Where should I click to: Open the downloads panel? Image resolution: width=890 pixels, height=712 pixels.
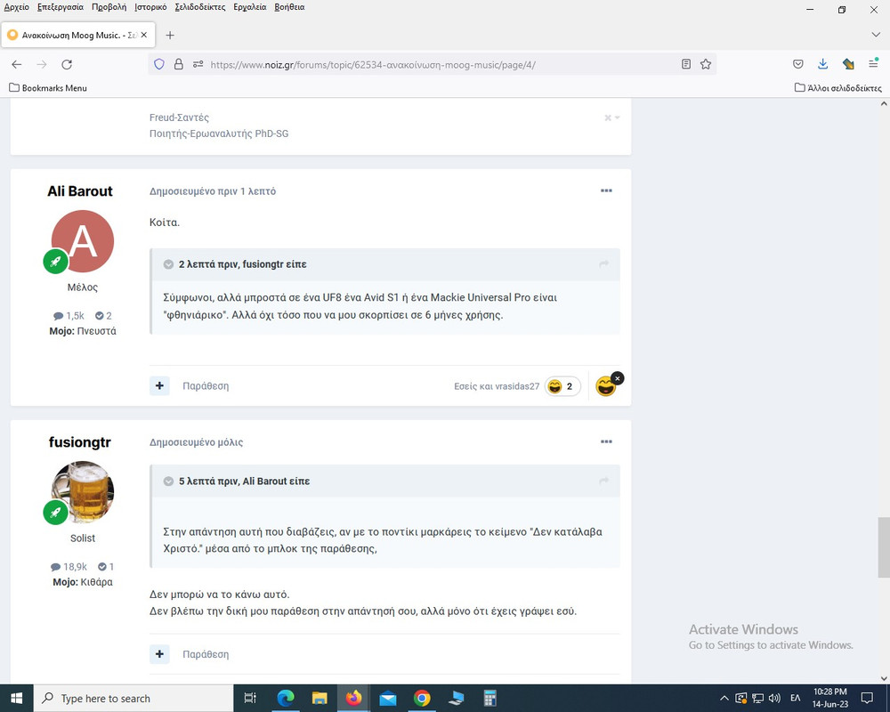pyautogui.click(x=823, y=65)
